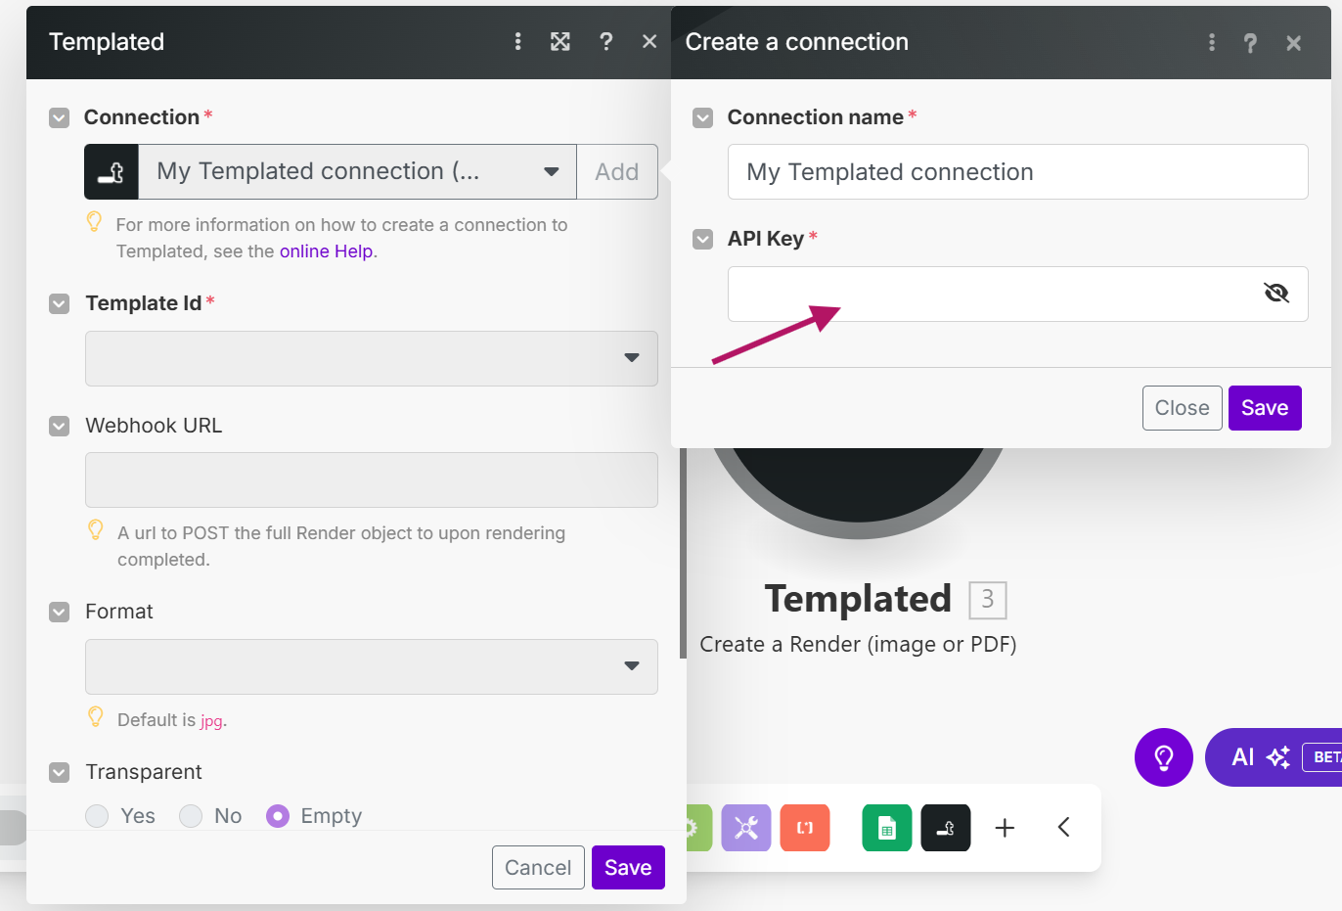This screenshot has height=911, width=1342.
Task: Click Close in Create a connection dialog
Action: pyautogui.click(x=1183, y=408)
